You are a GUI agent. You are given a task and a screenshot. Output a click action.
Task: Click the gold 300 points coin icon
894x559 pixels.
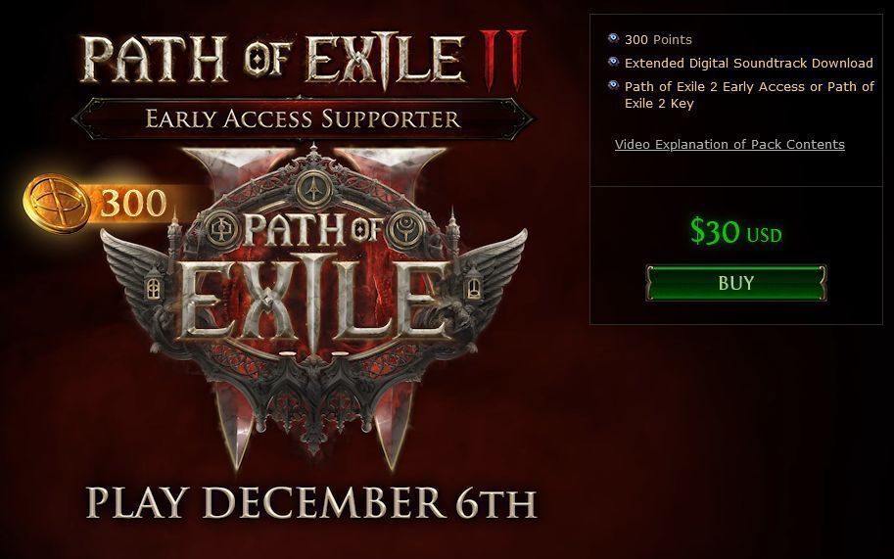click(56, 204)
